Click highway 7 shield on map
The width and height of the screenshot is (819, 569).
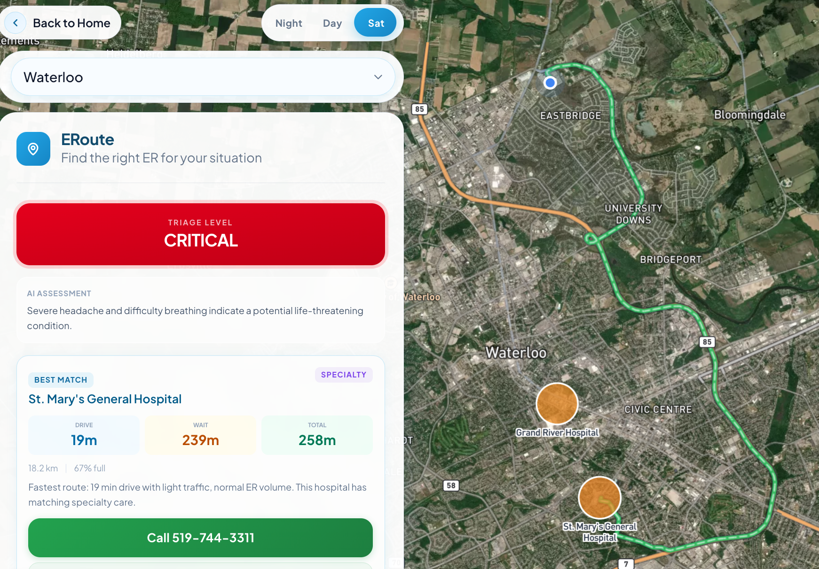pos(626,564)
